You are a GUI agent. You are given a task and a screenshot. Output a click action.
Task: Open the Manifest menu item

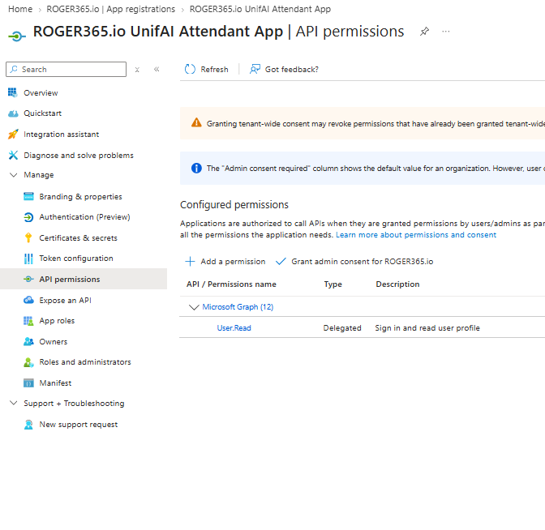click(x=55, y=383)
